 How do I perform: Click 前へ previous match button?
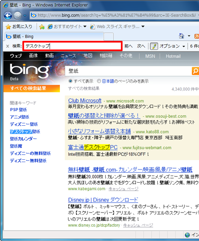coord(128,46)
